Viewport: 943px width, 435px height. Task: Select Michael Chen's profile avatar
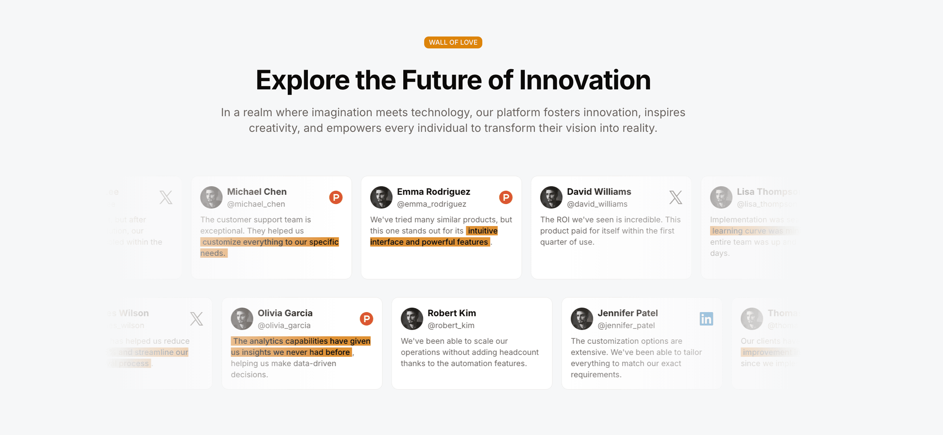[x=211, y=197]
